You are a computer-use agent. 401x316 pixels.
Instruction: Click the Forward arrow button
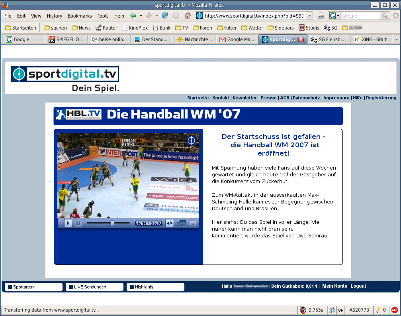click(x=148, y=16)
